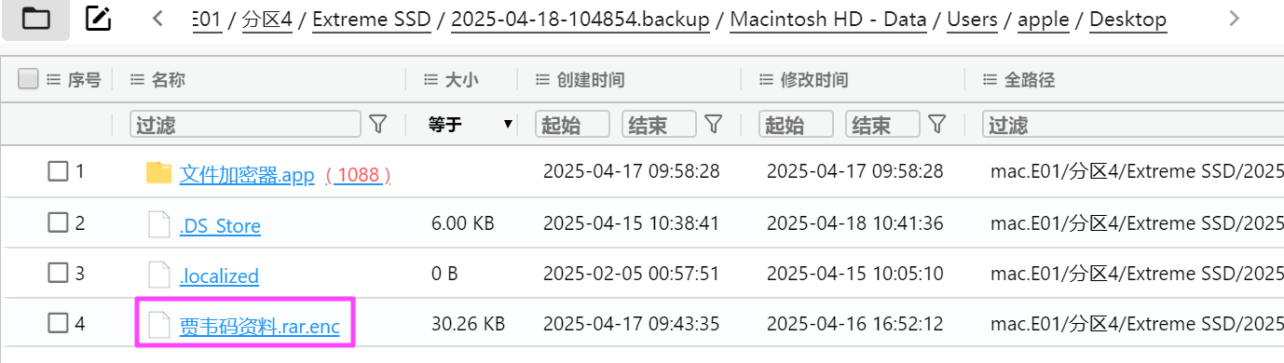The image size is (1284, 363).
Task: Click the edit path pencil icon
Action: click(x=99, y=18)
